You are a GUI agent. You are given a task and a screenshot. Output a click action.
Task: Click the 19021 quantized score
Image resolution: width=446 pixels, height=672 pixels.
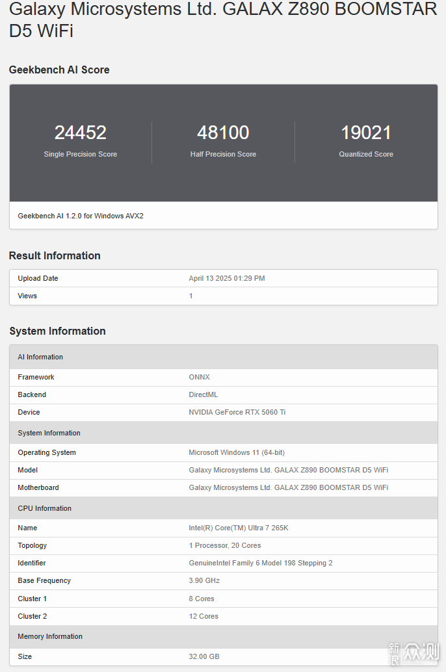366,133
